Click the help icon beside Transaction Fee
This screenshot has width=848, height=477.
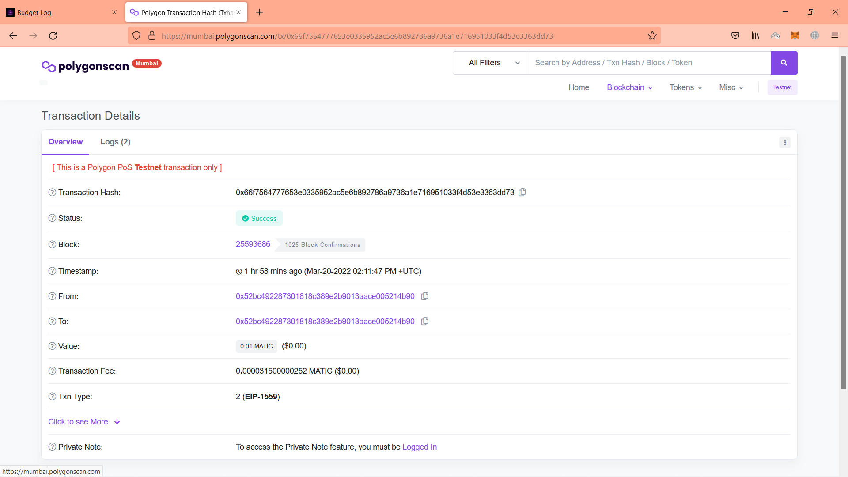coord(52,371)
